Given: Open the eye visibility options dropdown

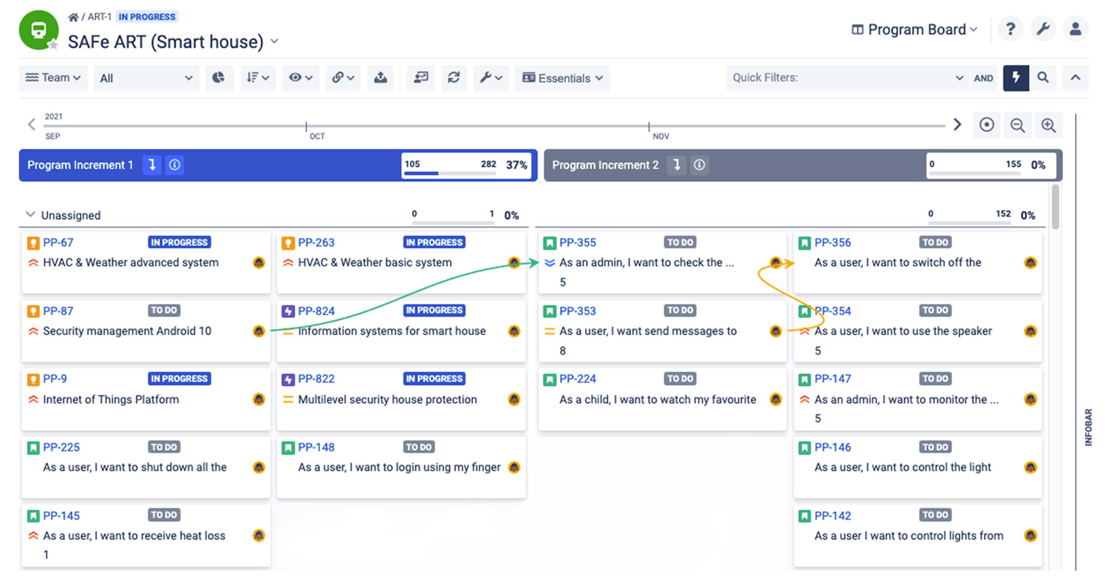Looking at the screenshot, I should coord(300,78).
